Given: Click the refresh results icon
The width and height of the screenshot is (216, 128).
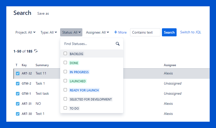Looking at the screenshot, I should pos(36,51).
